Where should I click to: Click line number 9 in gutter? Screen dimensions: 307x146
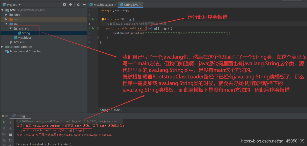(89, 47)
